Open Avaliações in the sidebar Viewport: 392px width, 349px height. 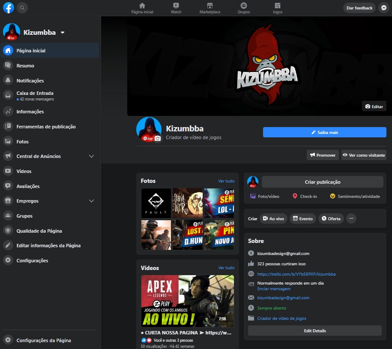coord(50,186)
